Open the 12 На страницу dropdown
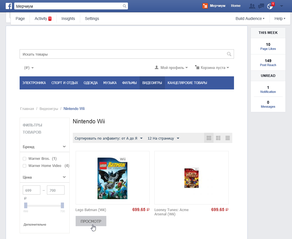The height and width of the screenshot is (239, 292). tap(163, 138)
